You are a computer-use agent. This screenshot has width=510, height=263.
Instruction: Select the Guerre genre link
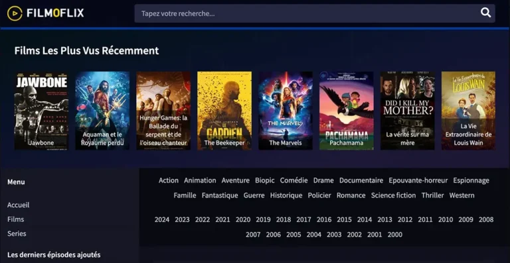[254, 195]
